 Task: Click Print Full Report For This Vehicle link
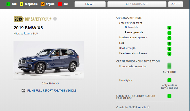[x=52, y=90]
